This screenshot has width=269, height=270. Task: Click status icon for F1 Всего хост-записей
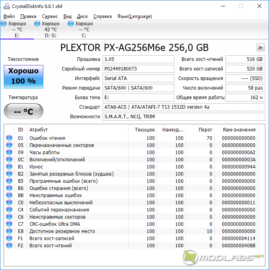[9, 239]
